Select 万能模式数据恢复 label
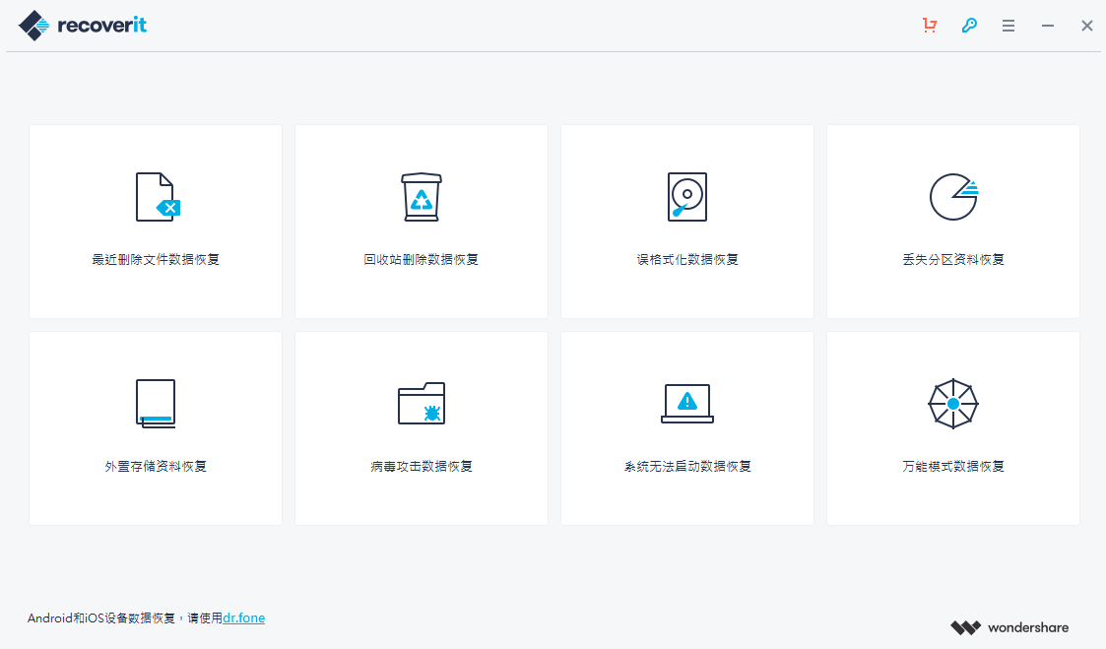Screen dimensions: 1106x649 point(953,466)
